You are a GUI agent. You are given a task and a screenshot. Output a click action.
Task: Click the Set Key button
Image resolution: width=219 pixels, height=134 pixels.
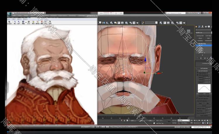click(x=174, y=123)
